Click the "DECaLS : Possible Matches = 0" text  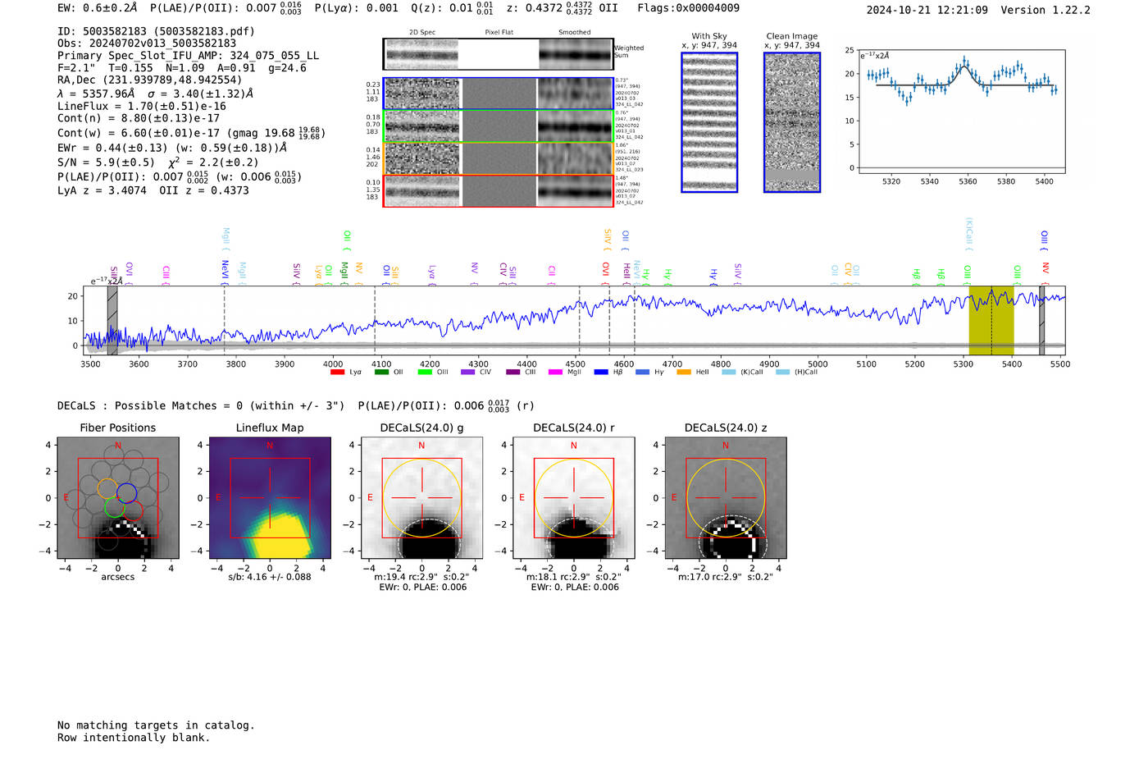tap(150, 405)
